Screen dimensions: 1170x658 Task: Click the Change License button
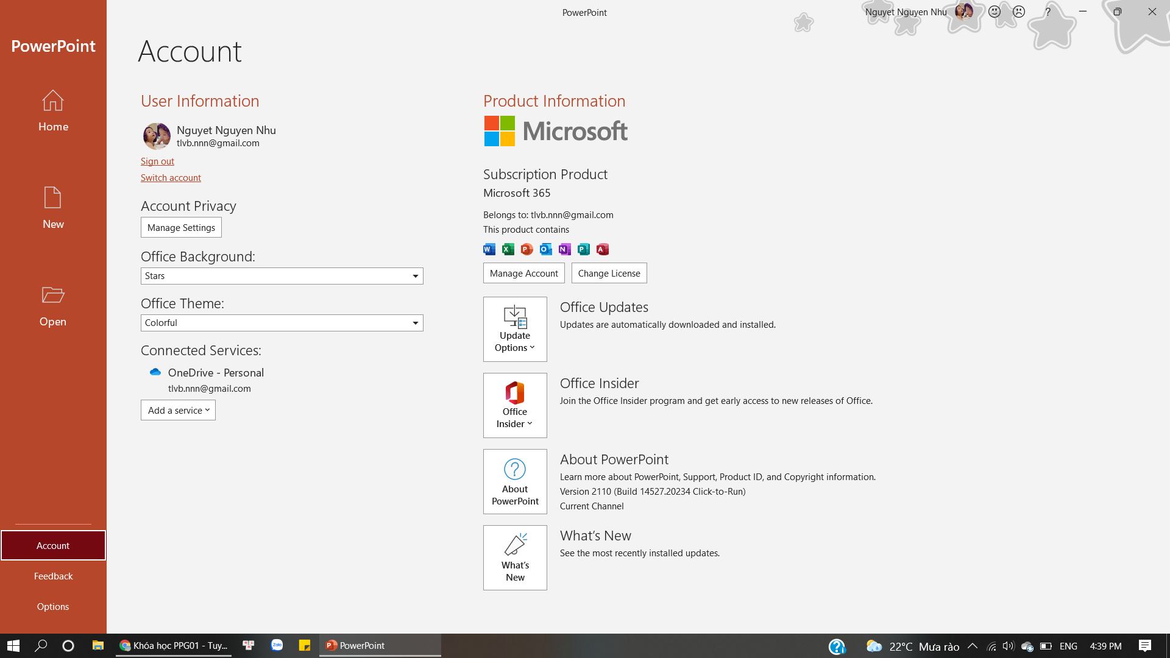coord(609,273)
